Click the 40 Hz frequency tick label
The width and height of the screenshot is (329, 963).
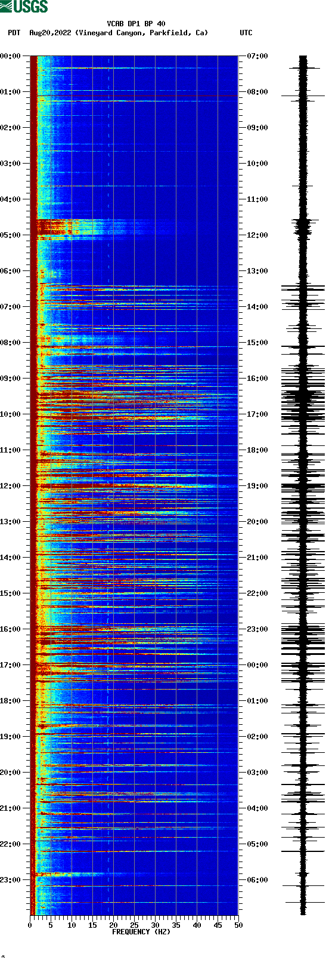[197, 925]
